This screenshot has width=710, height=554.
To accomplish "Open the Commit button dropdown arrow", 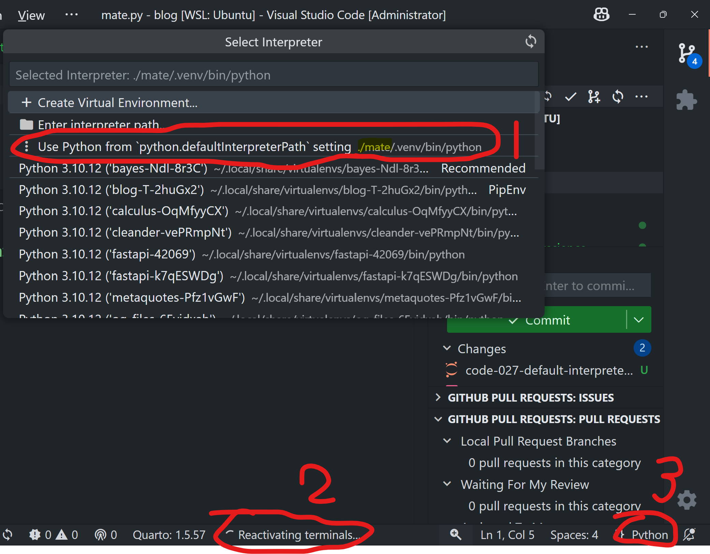I will tap(639, 320).
